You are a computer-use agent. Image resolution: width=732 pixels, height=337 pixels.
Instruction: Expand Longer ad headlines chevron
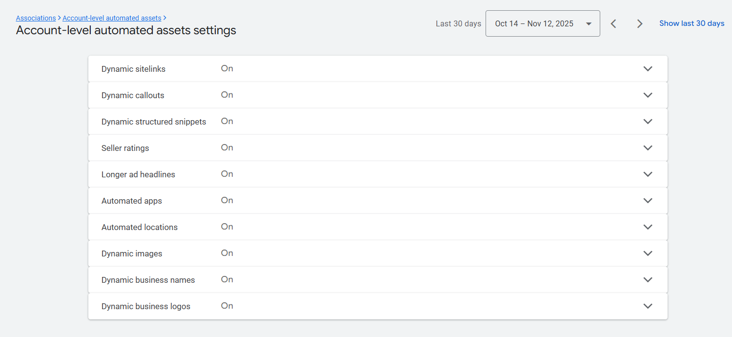(648, 174)
